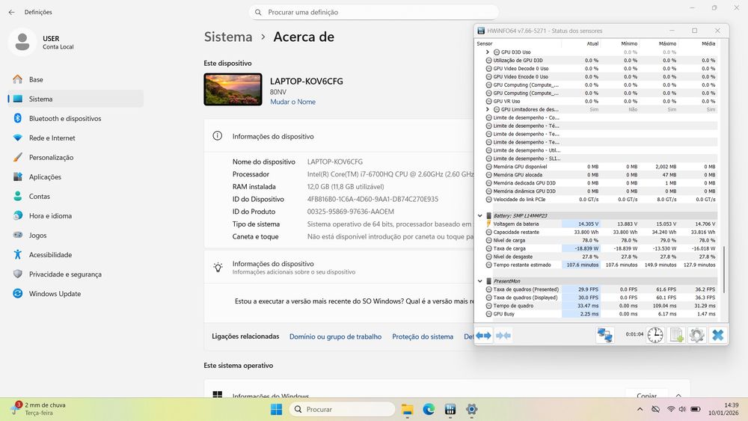Select Taxa de quadros (Presented) row
The image size is (748, 421).
point(601,289)
